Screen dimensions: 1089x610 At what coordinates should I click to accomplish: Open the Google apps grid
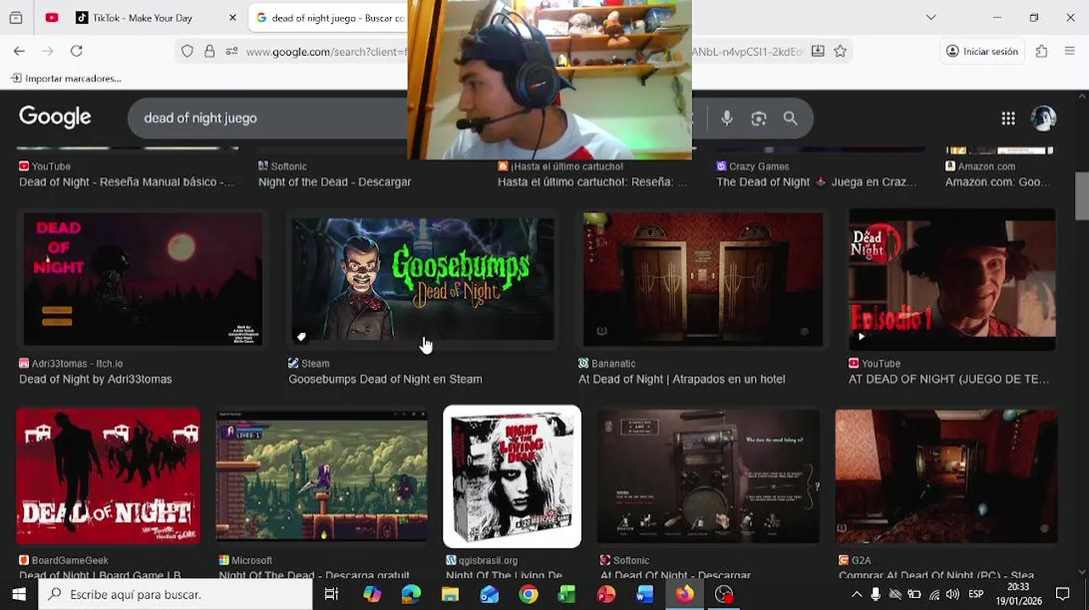(x=1008, y=119)
